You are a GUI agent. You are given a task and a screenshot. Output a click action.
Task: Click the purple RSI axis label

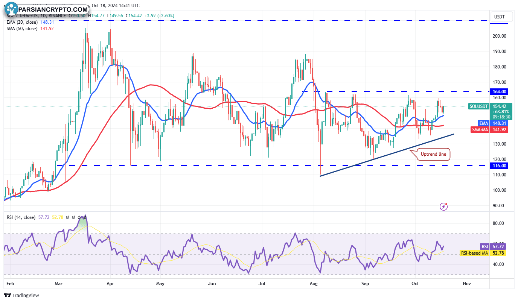tap(484, 247)
